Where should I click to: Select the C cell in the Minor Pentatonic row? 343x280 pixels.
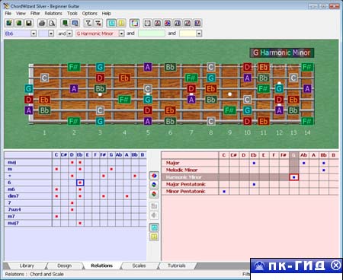pos(224,192)
